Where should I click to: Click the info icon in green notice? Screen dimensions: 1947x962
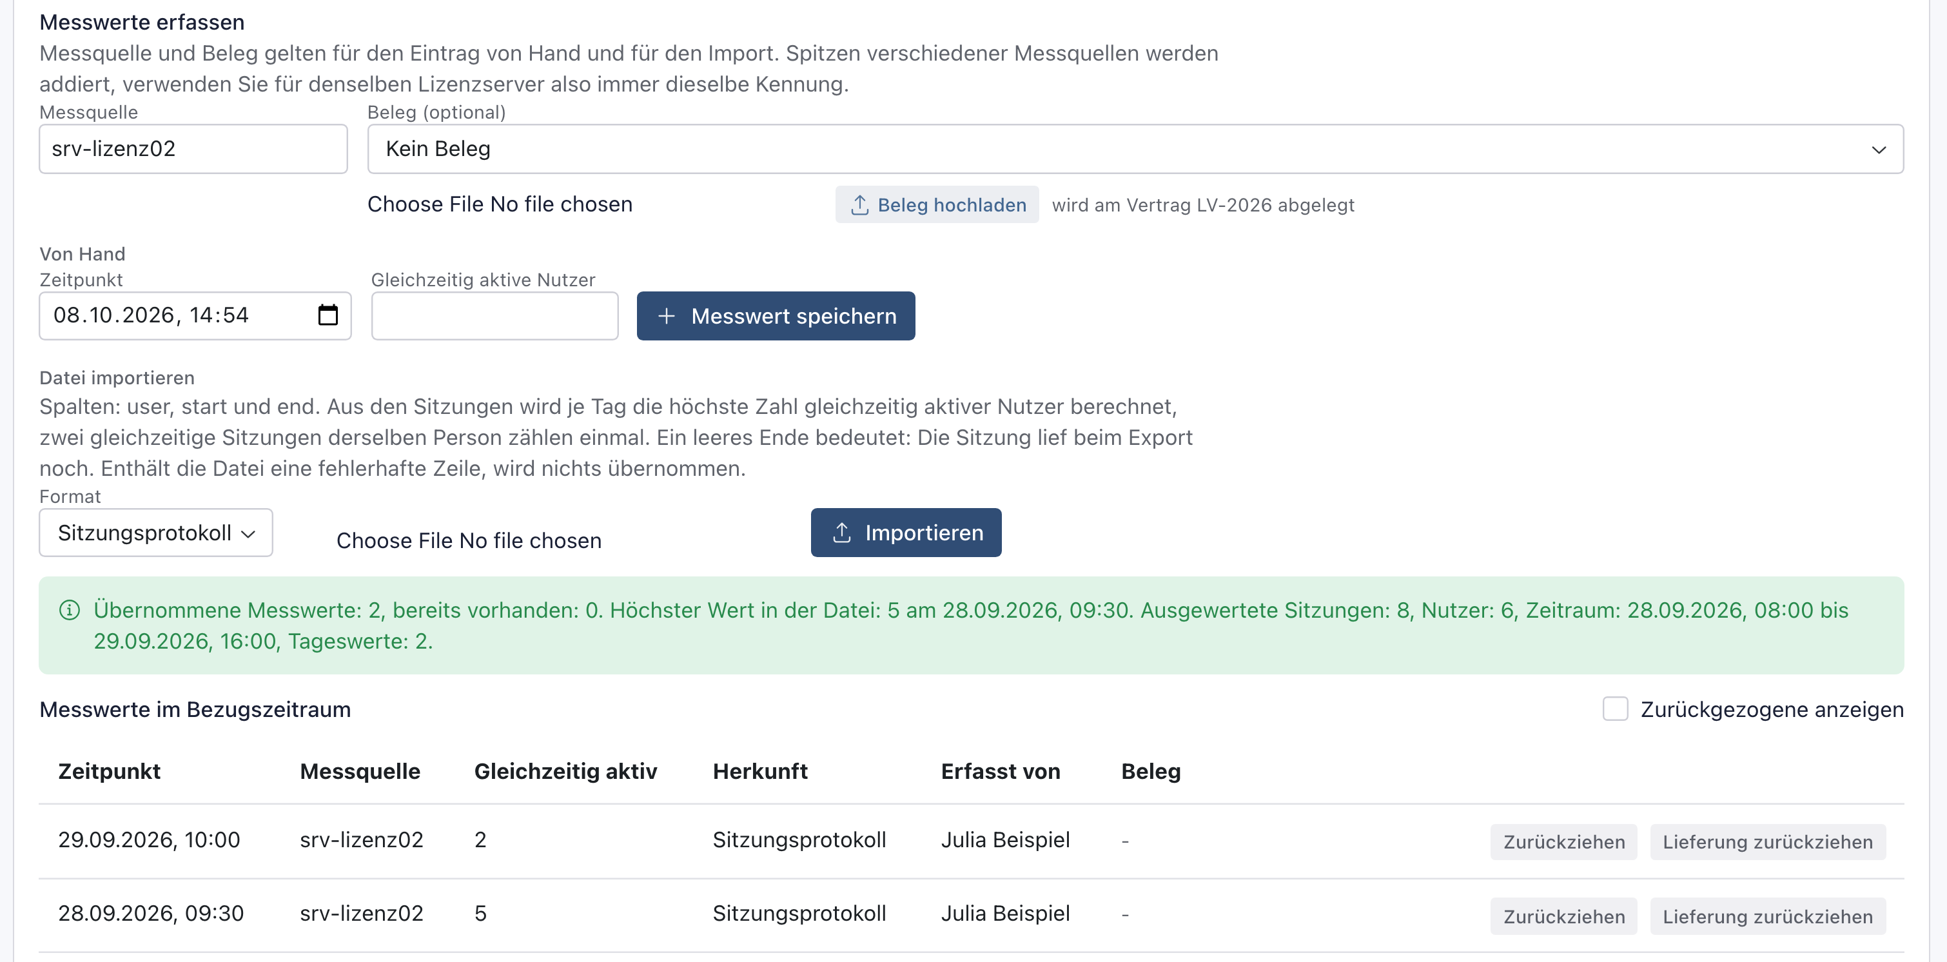[70, 610]
